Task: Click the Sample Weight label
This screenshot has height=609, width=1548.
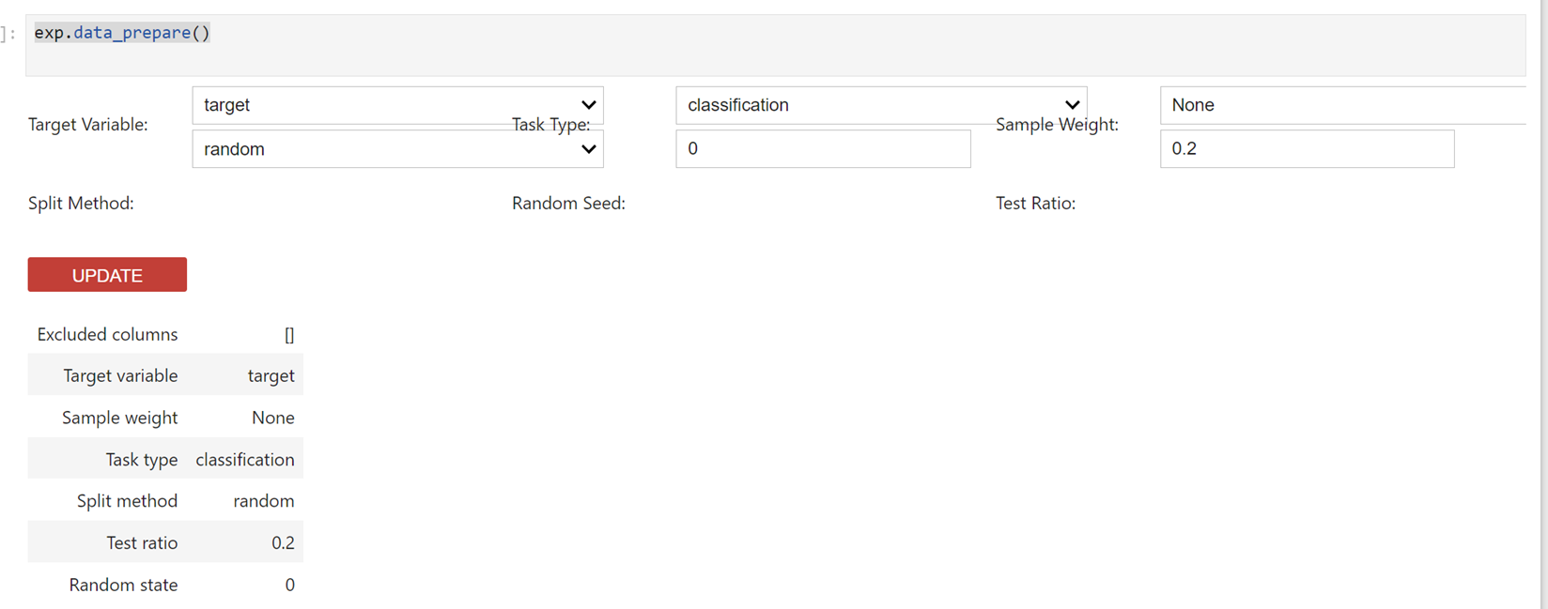Action: click(1057, 125)
